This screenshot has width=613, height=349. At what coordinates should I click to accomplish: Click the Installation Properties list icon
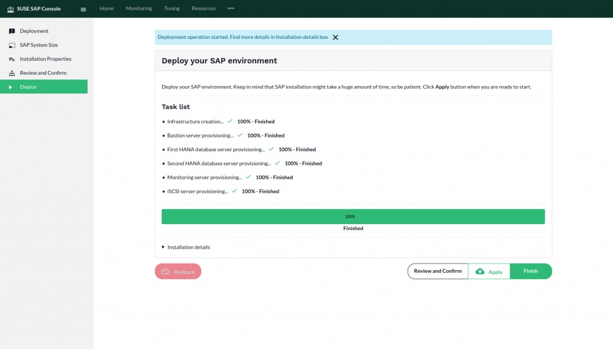[x=12, y=59]
